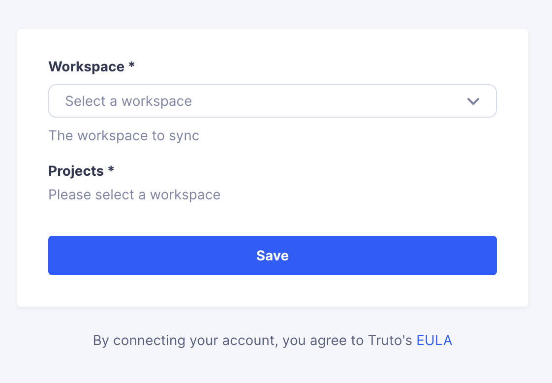The width and height of the screenshot is (552, 383).
Task: Click the "The workspace to sync" helper text
Action: [123, 136]
